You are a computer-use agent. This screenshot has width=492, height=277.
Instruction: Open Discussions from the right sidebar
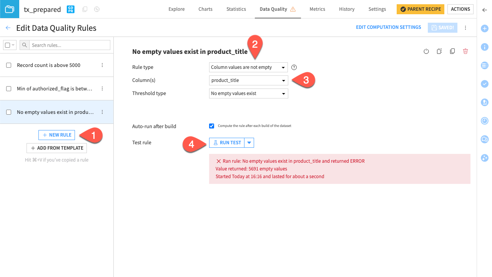(x=484, y=139)
